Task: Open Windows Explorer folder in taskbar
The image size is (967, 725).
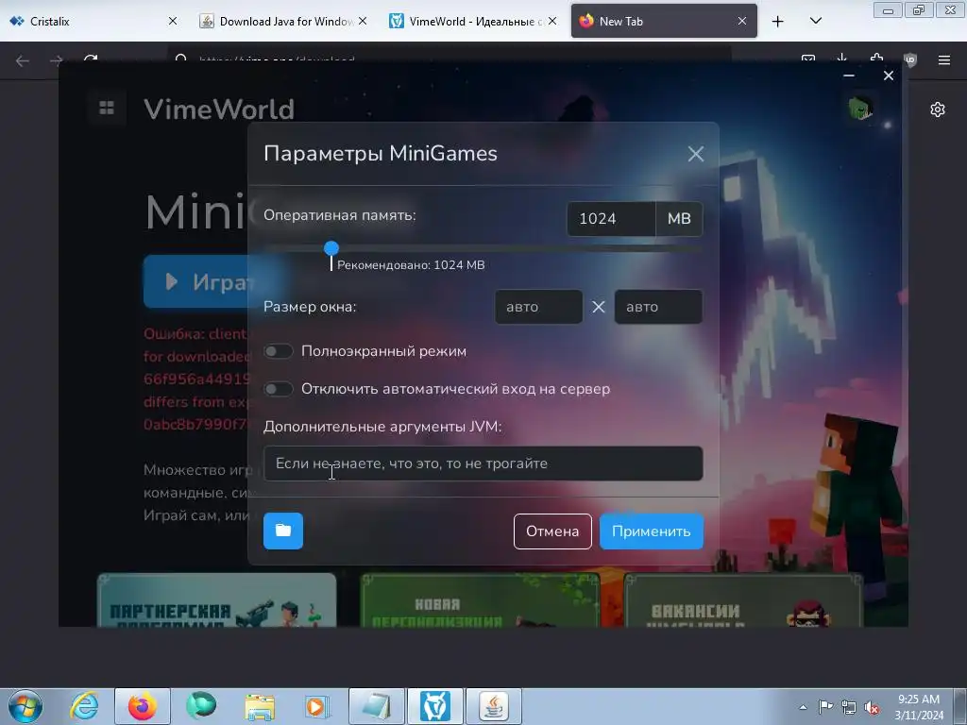Action: click(x=260, y=706)
